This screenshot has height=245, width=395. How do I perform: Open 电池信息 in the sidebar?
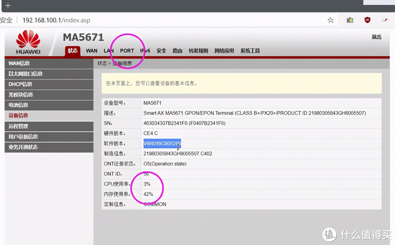tap(49, 105)
